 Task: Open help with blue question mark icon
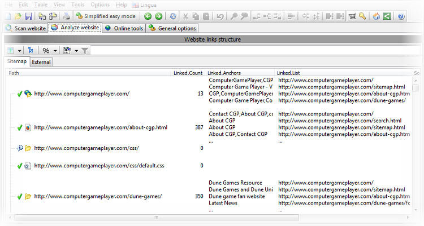coord(401,16)
